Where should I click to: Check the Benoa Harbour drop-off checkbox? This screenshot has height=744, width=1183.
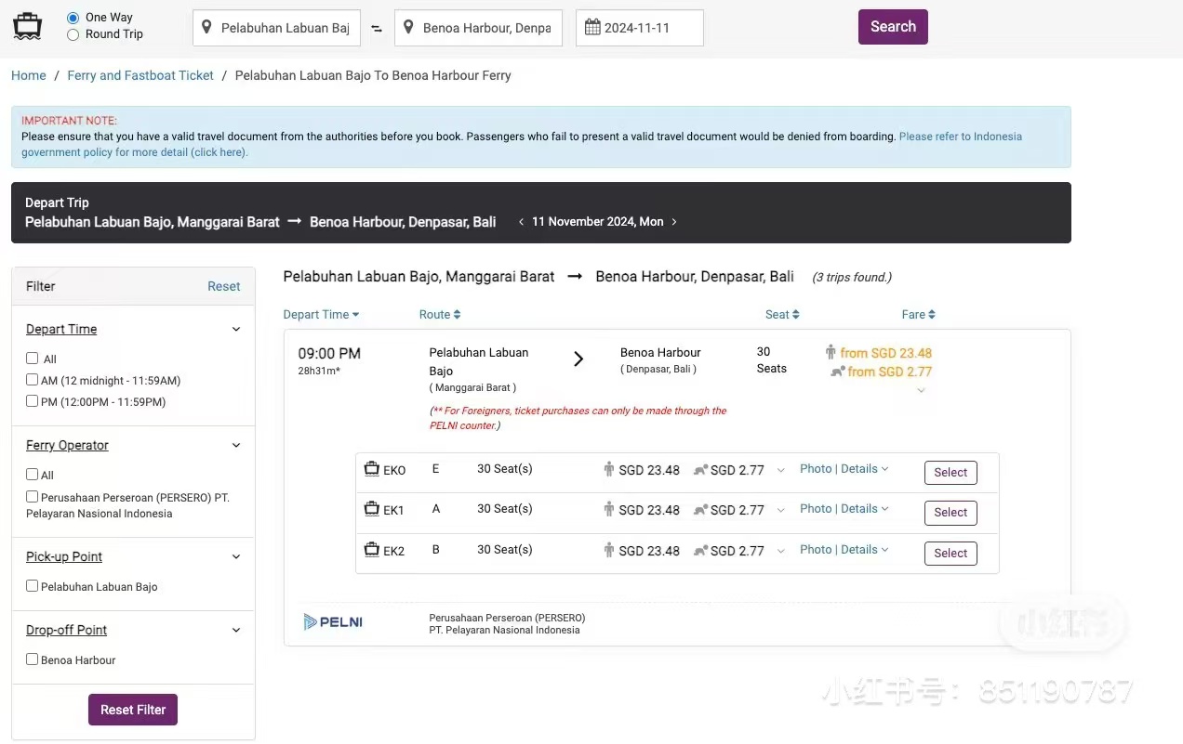click(33, 659)
